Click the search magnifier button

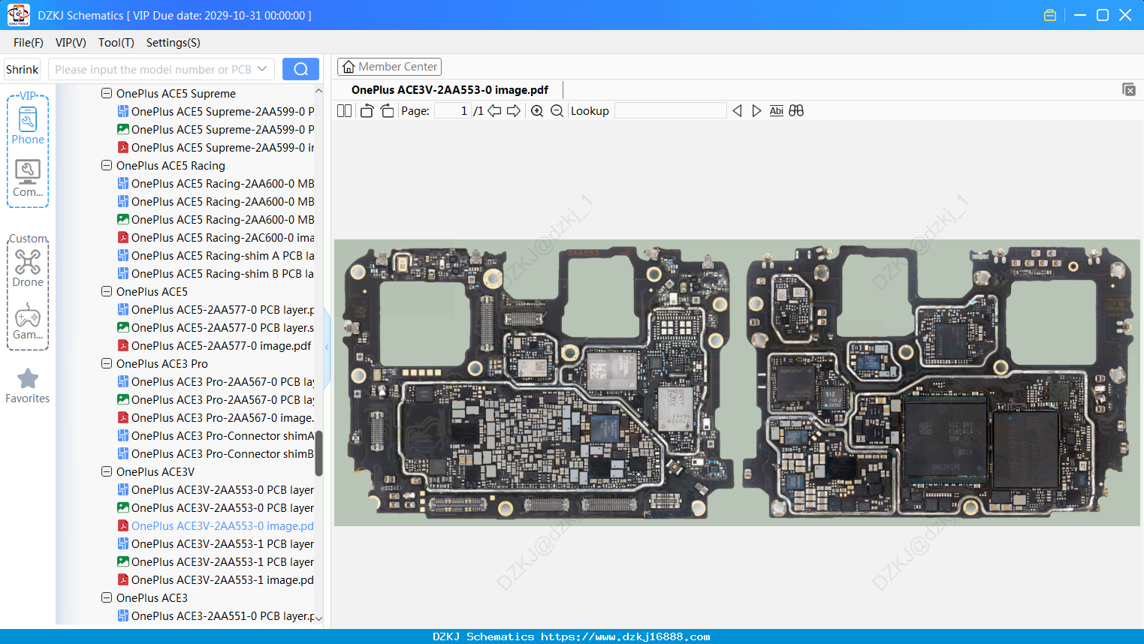300,69
